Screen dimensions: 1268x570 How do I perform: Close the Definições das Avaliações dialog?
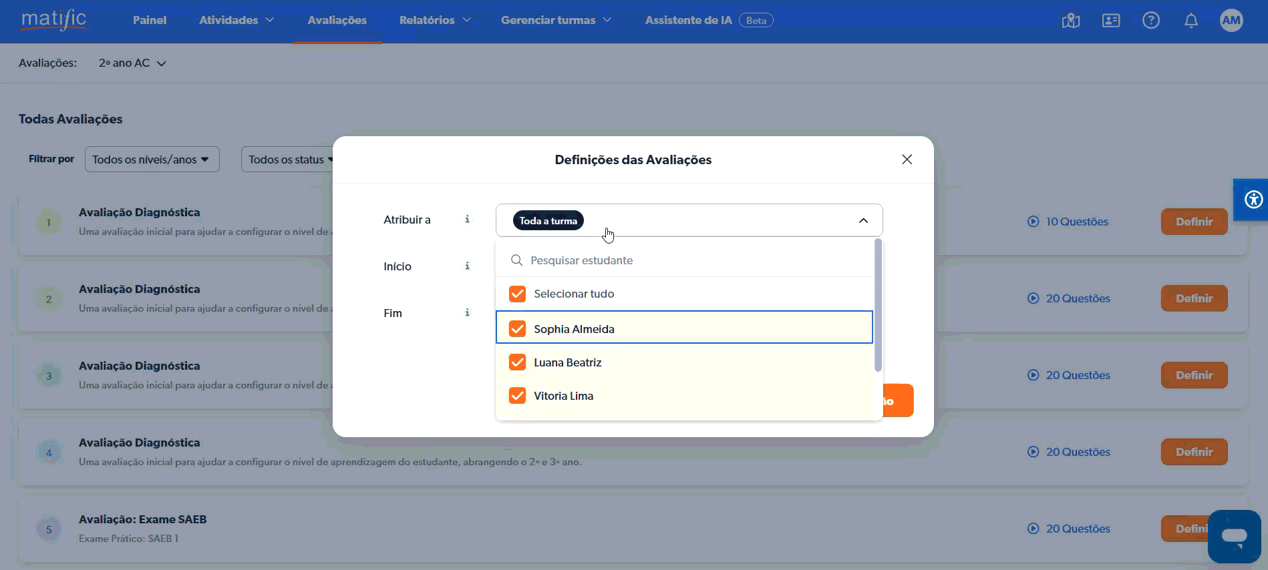(907, 160)
